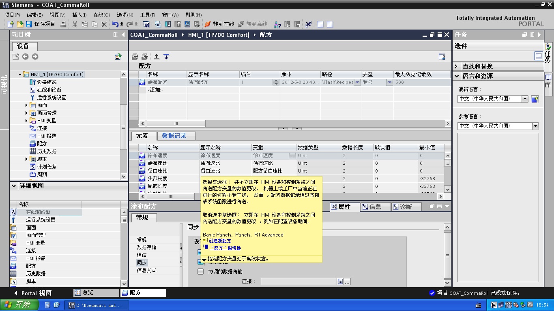
Task: Click the upload from device icon
Action: (177, 24)
